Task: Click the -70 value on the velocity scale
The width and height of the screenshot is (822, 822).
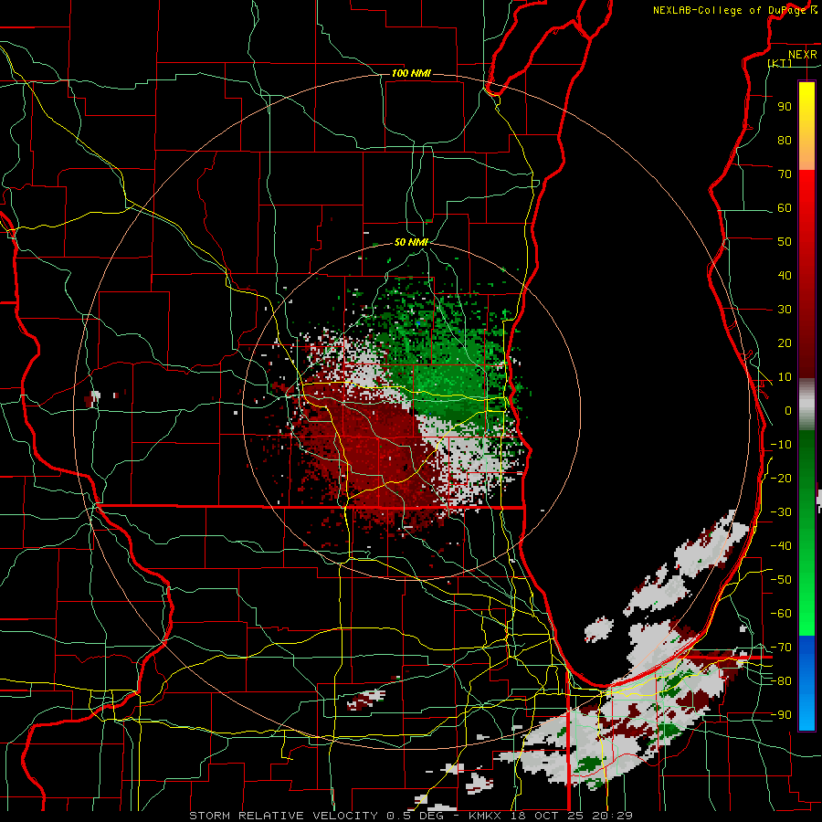Action: tap(781, 648)
